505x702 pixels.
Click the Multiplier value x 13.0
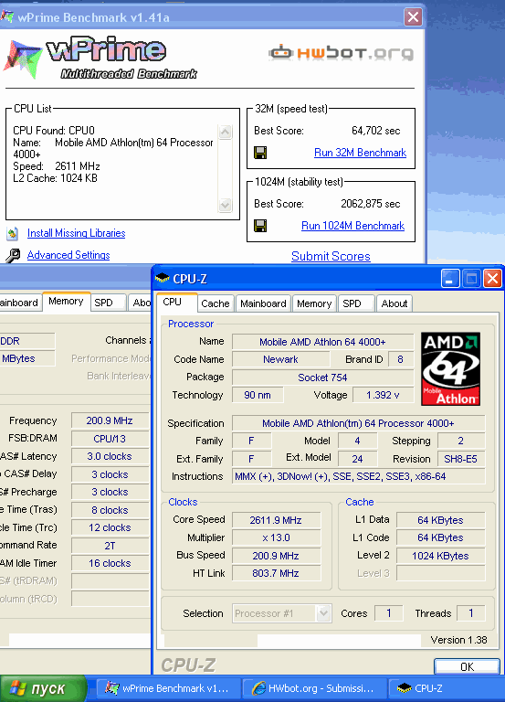pos(276,537)
